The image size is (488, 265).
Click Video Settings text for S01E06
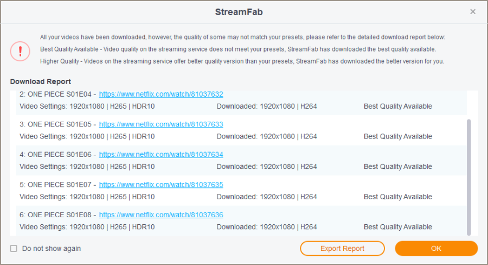click(x=87, y=167)
